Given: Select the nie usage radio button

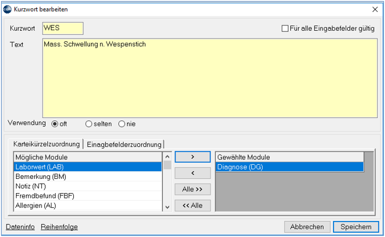Looking at the screenshot, I should pos(122,124).
